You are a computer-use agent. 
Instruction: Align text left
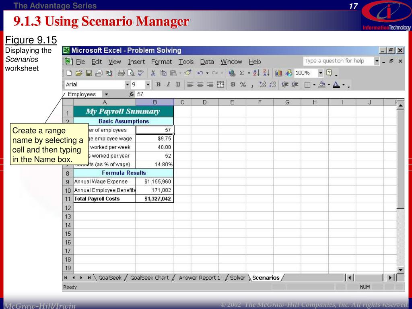coord(190,84)
